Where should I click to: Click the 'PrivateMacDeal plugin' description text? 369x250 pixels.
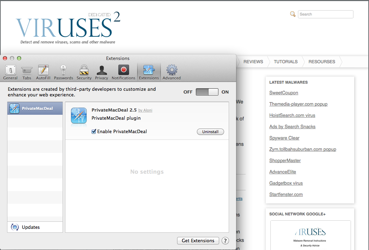(116, 118)
